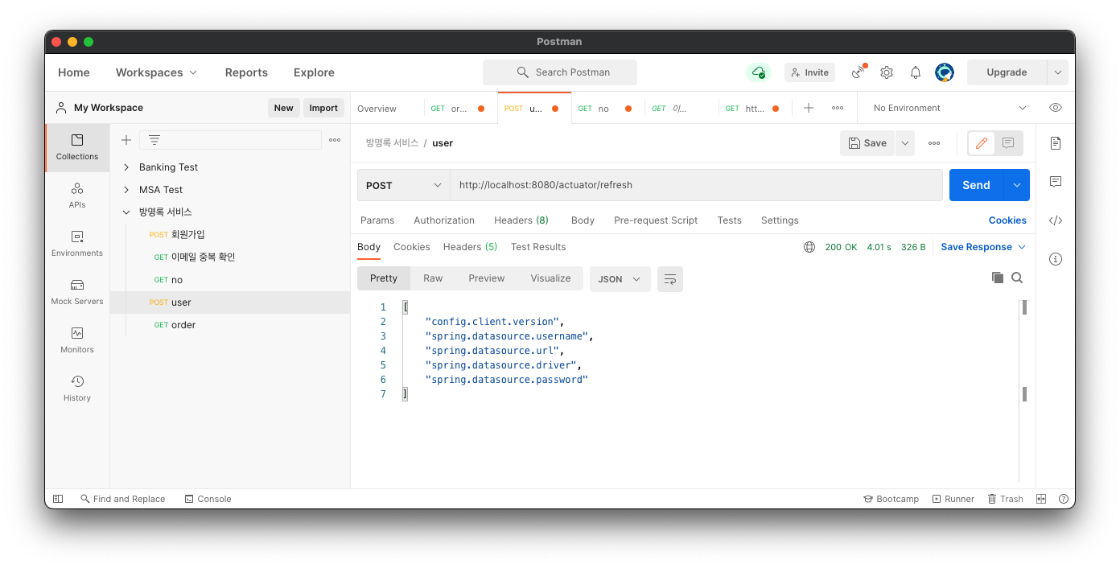Expand the Banking Test collection
The image size is (1120, 568).
[126, 167]
